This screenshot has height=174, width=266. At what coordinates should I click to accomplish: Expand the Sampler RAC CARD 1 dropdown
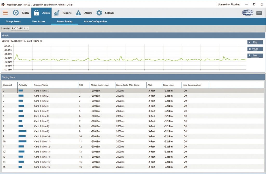20,28
